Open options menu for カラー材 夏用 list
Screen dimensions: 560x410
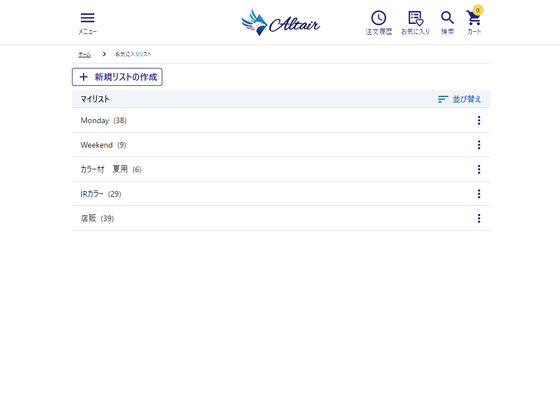coord(479,169)
